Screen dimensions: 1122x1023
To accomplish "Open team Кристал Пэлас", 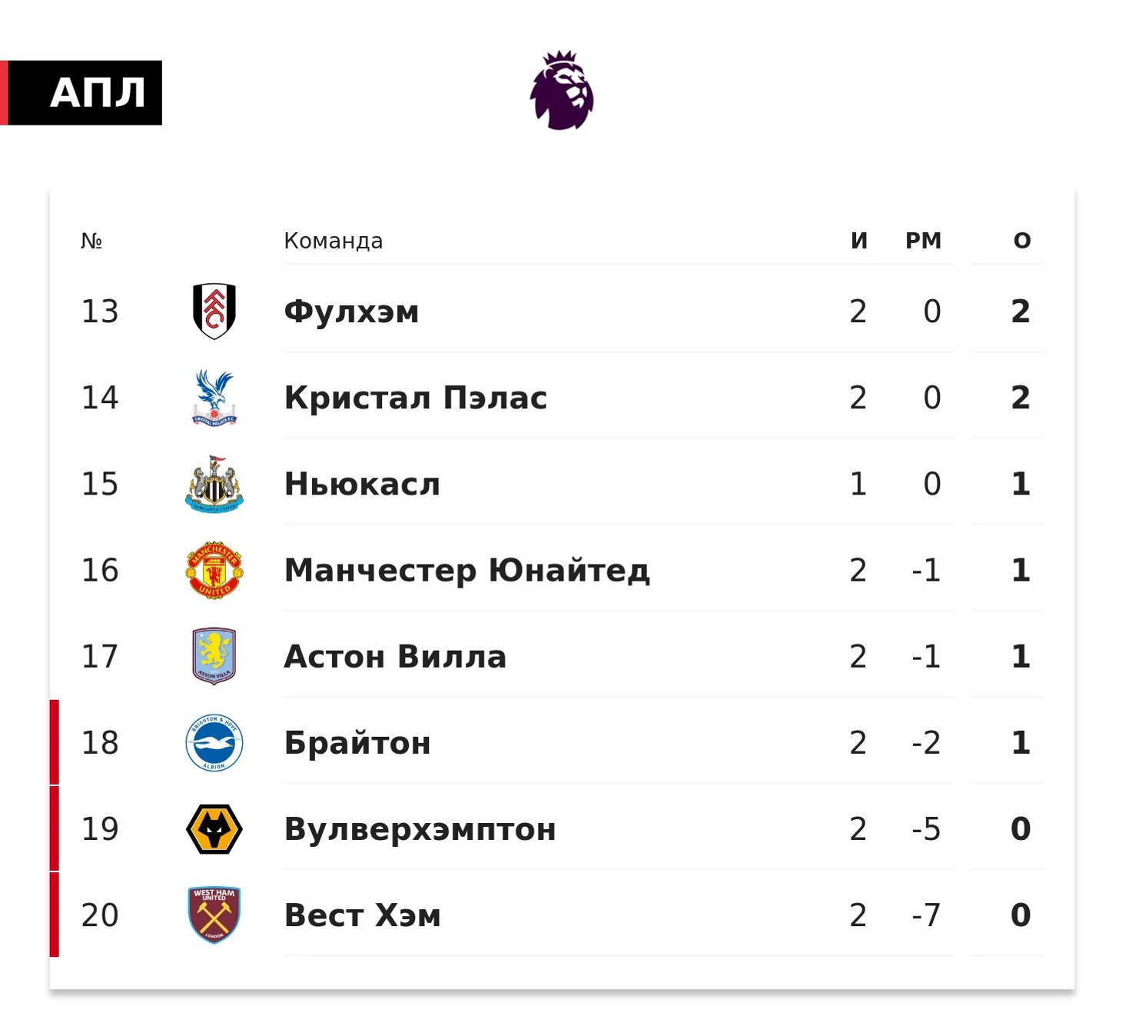I will pos(415,398).
